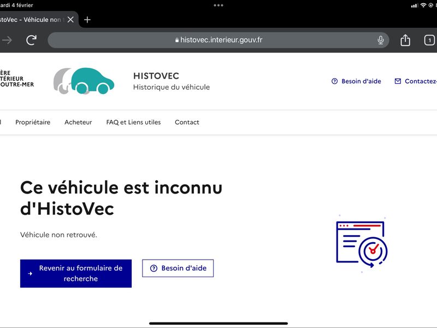Click the HistoVec car logo

click(84, 81)
